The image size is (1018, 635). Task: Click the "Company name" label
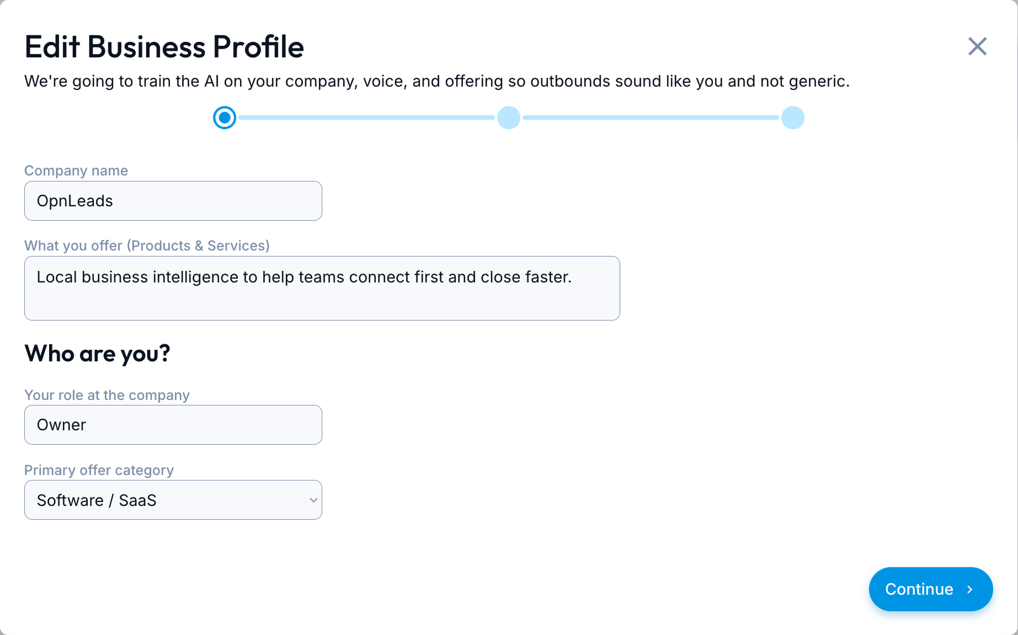[x=76, y=170]
